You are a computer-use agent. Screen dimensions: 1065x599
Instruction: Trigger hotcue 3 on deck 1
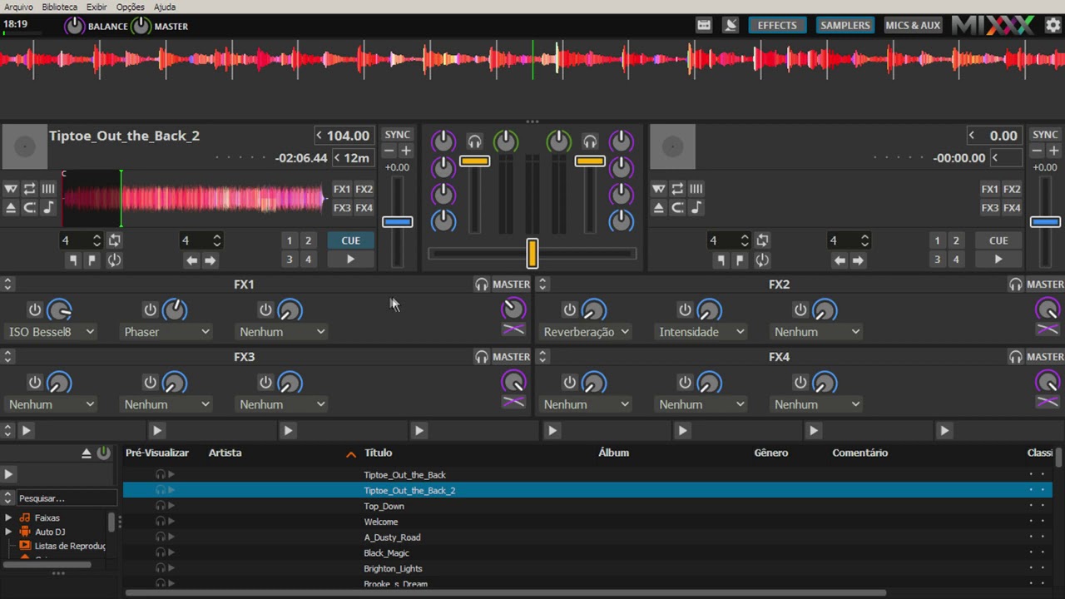(290, 260)
